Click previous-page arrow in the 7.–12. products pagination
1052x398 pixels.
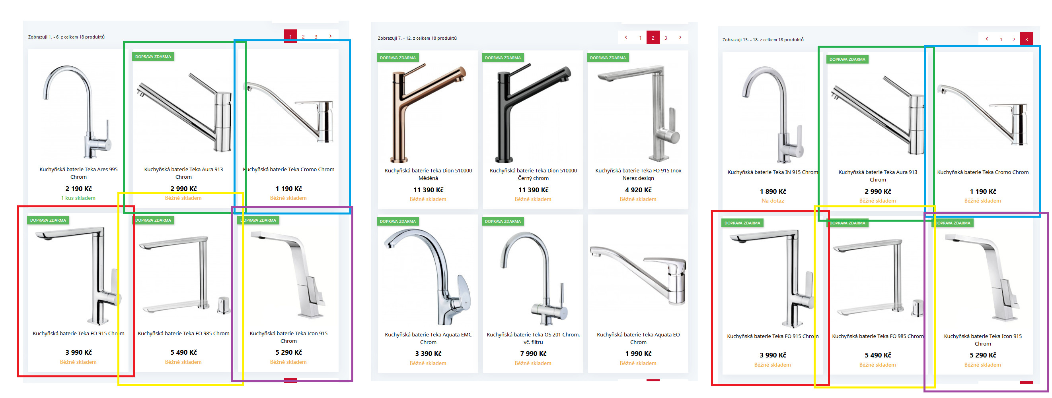click(626, 37)
